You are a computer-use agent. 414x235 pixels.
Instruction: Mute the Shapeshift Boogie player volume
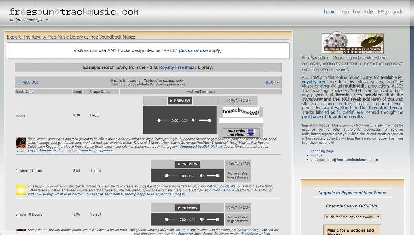[x=202, y=219]
